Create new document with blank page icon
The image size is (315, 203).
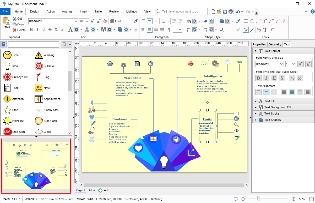[213, 11]
